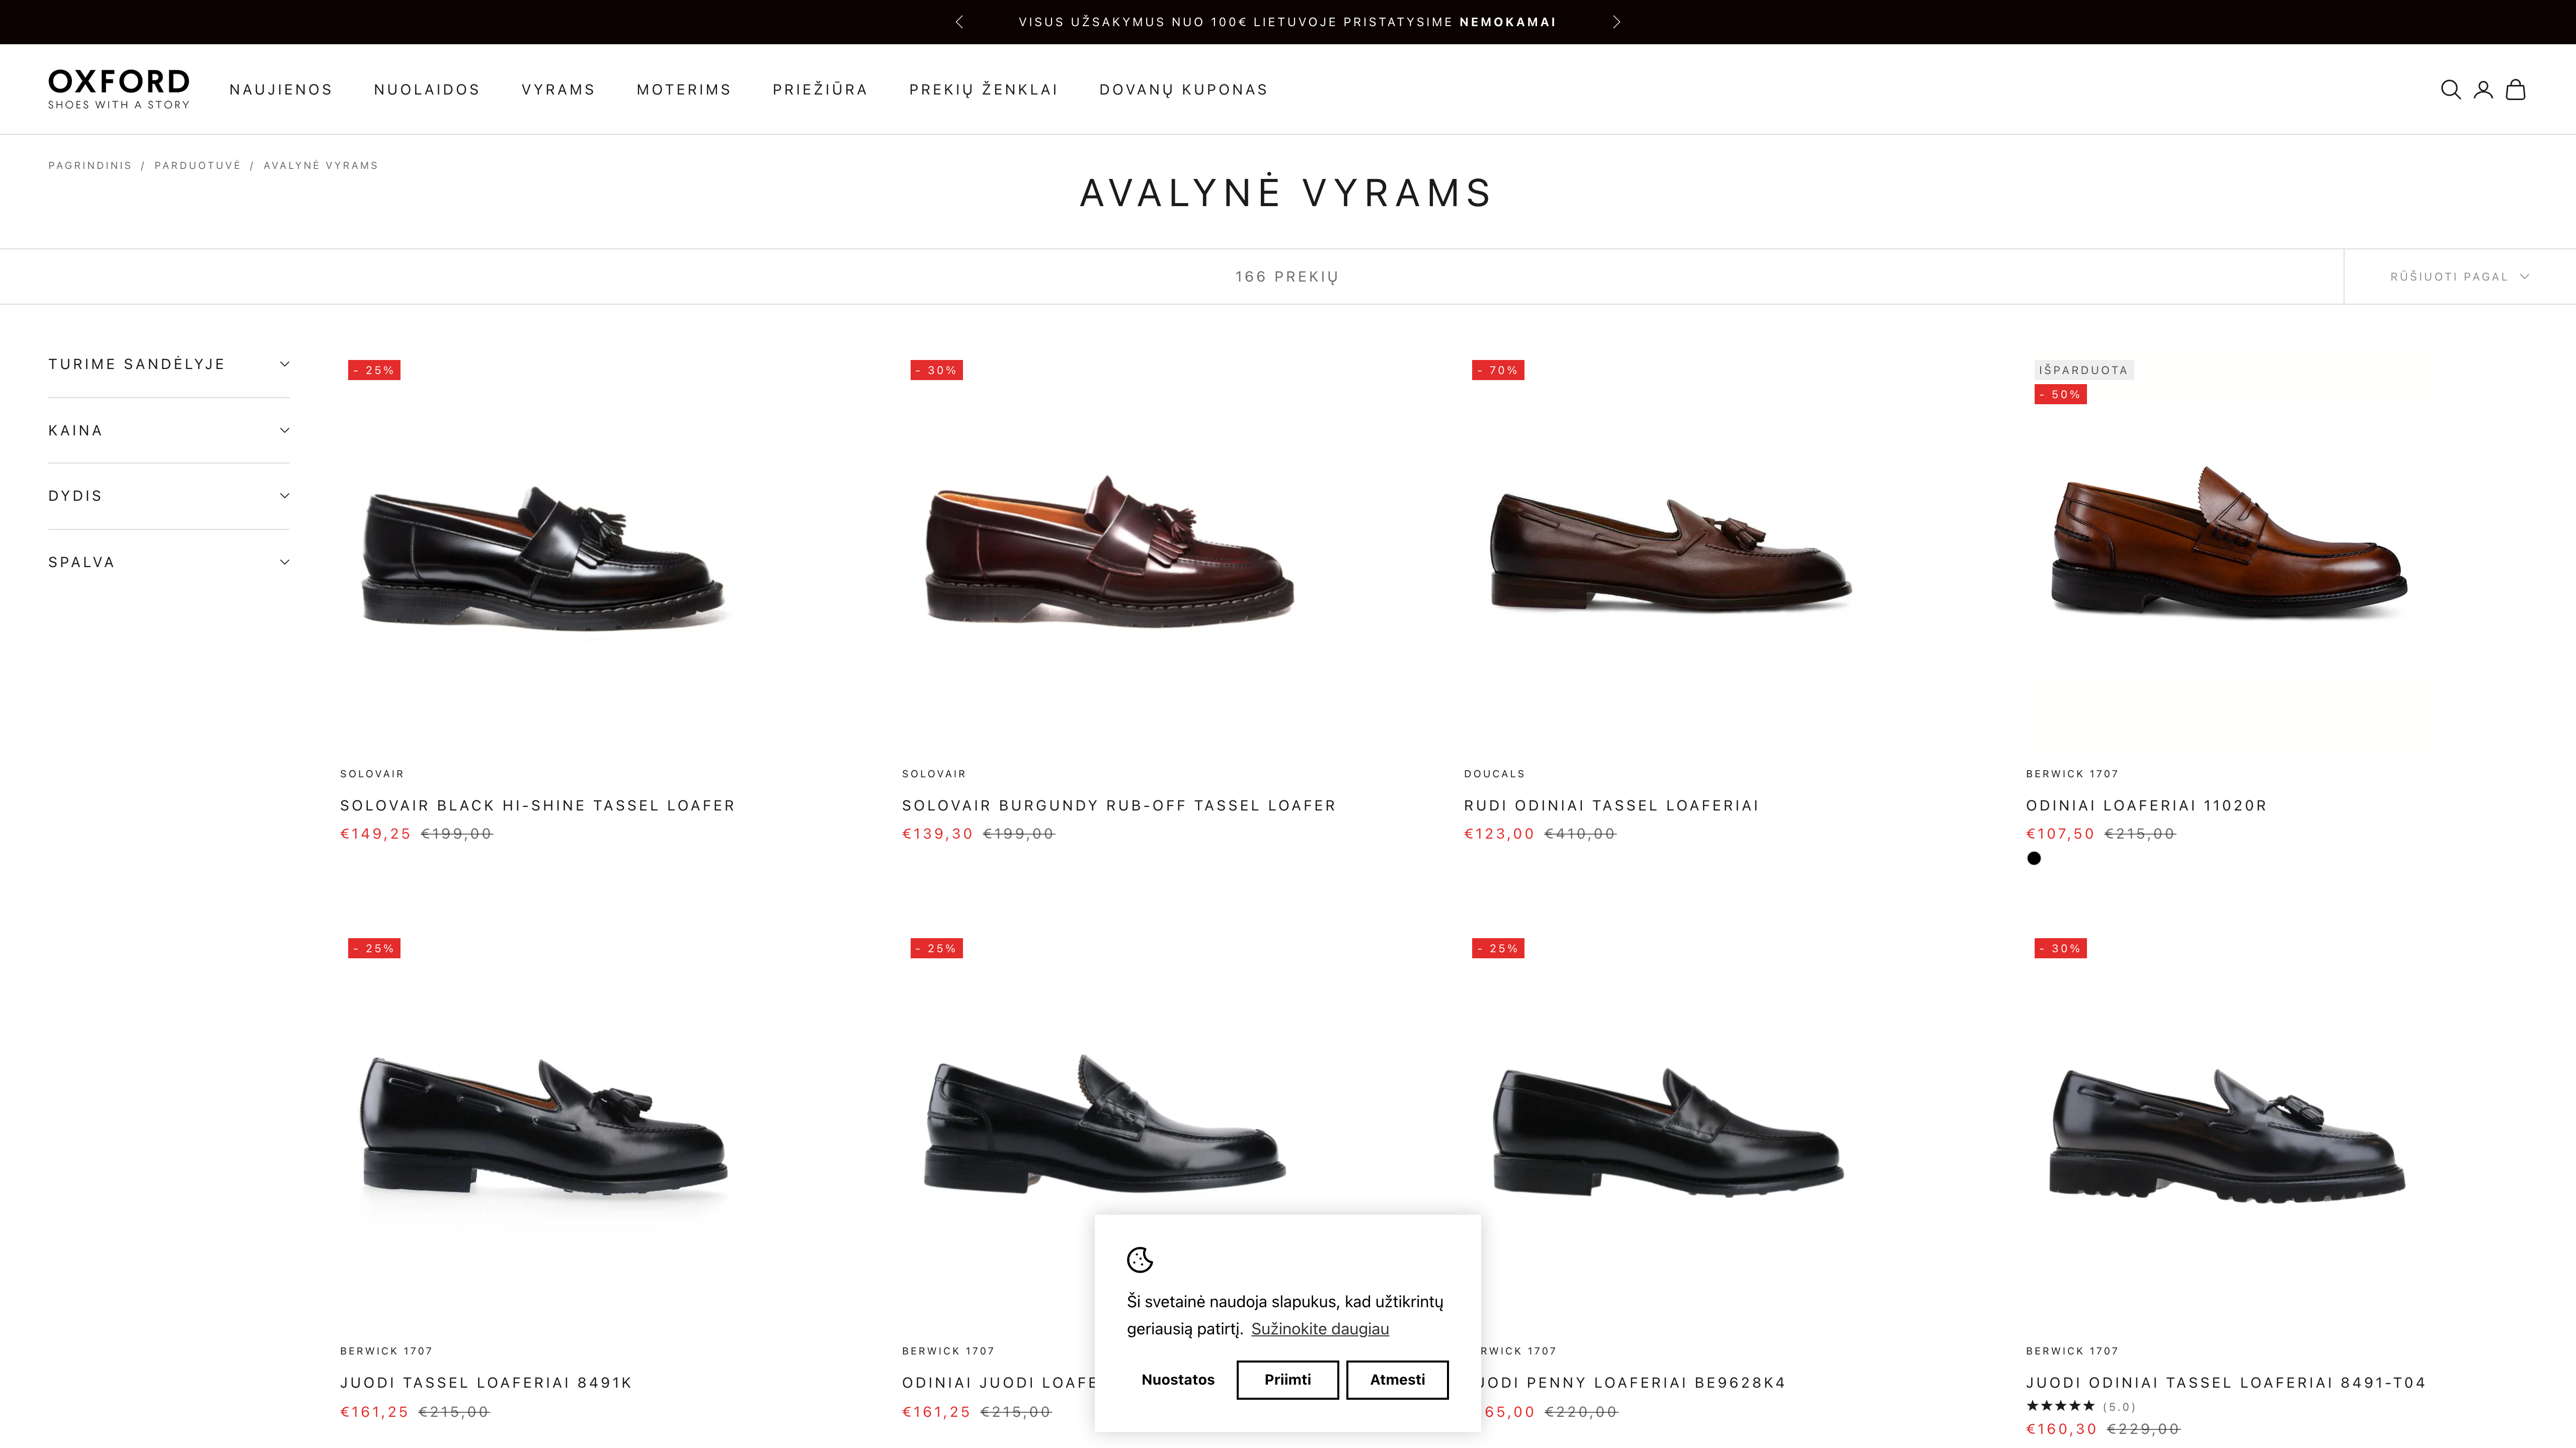Screen dimensions: 2576x1448
Task: Click the OXFORD logo
Action: tap(118, 88)
